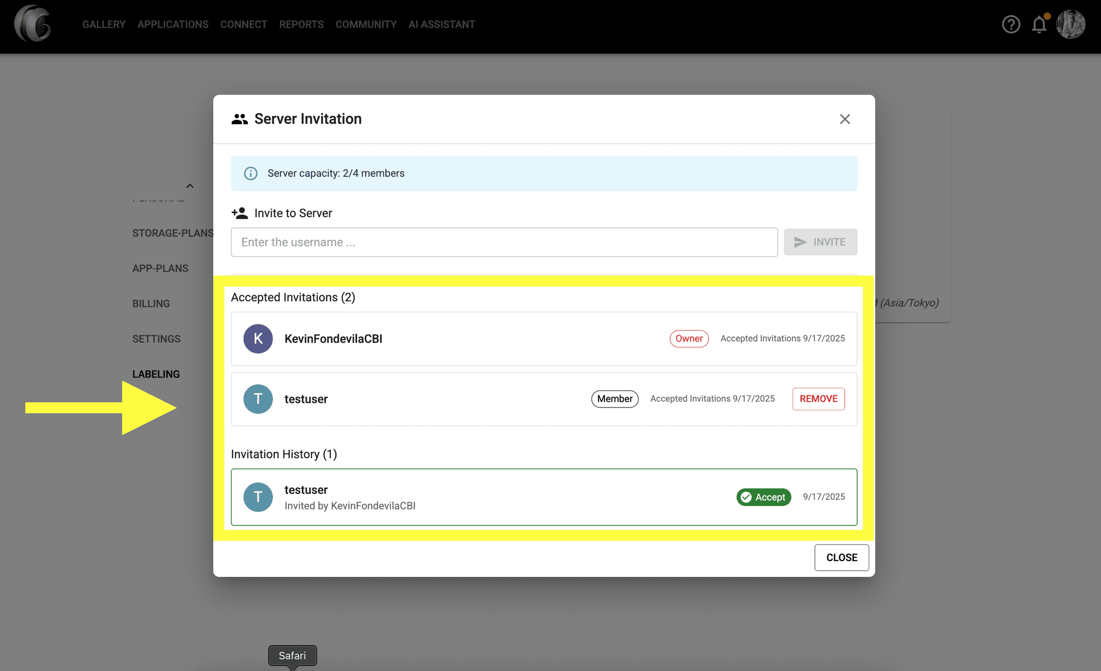
Task: Click testuser's avatar in Accepted Invitations
Action: (x=258, y=399)
